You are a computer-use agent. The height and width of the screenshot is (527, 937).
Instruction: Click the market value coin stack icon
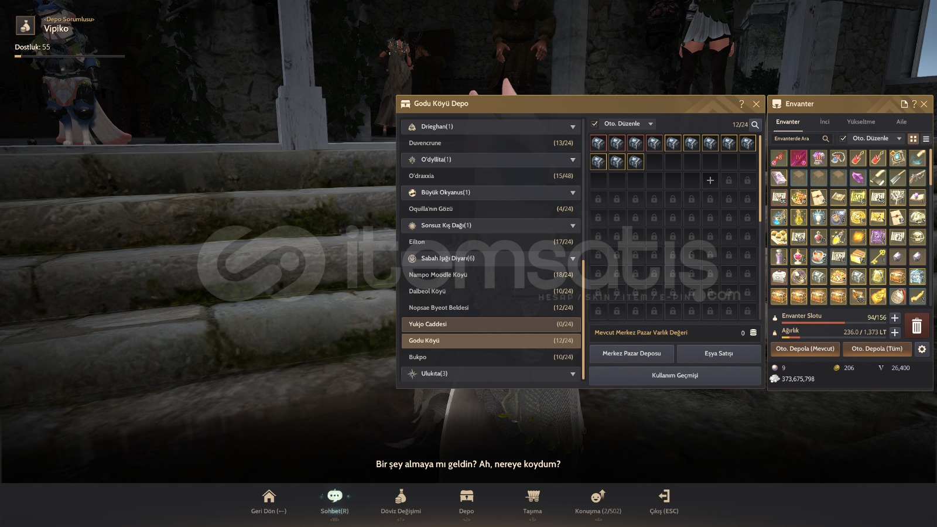(x=753, y=333)
